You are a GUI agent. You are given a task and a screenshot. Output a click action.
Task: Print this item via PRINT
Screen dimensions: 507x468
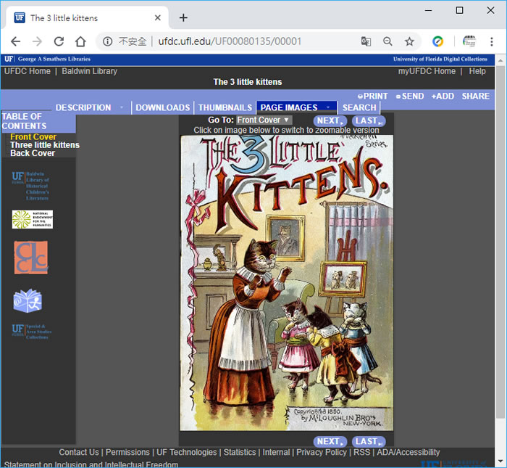pos(372,97)
